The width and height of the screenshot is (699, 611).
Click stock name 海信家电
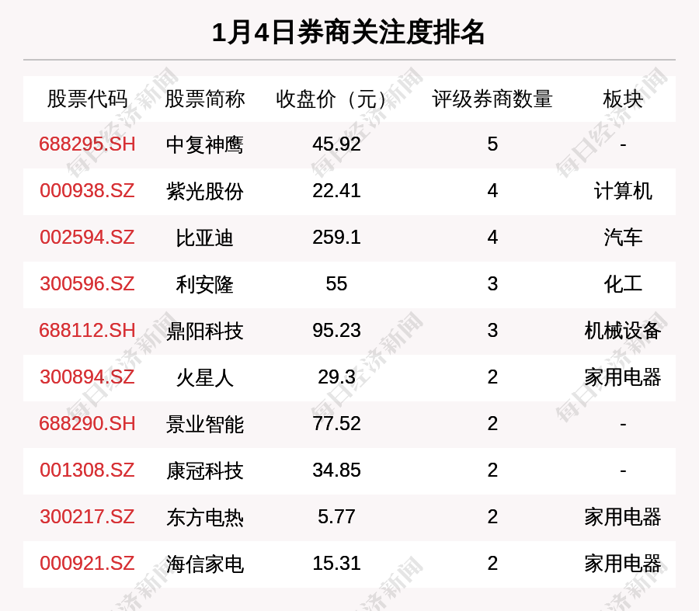point(204,564)
